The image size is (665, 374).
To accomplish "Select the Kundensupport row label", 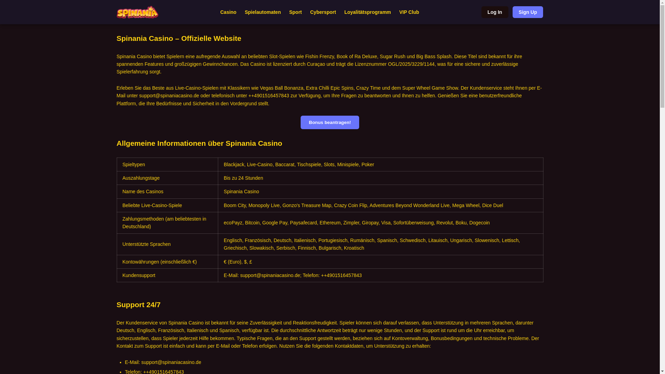I will pyautogui.click(x=167, y=275).
